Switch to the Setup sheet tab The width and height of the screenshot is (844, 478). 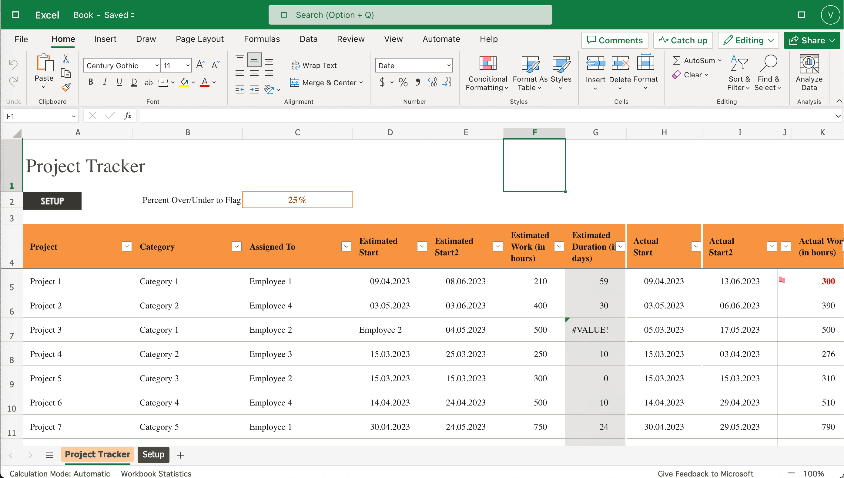pyautogui.click(x=153, y=455)
